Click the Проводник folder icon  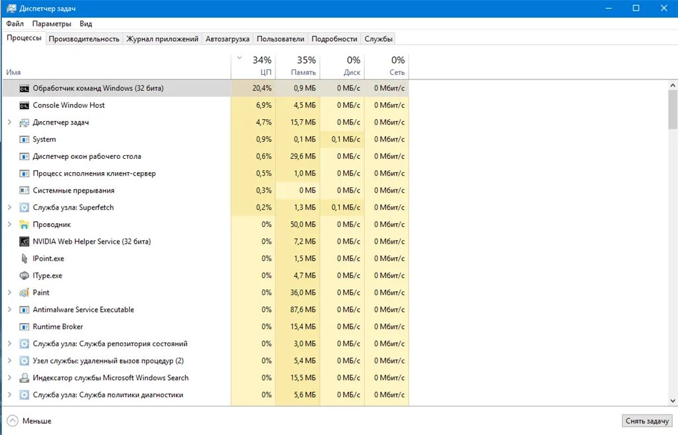24,224
